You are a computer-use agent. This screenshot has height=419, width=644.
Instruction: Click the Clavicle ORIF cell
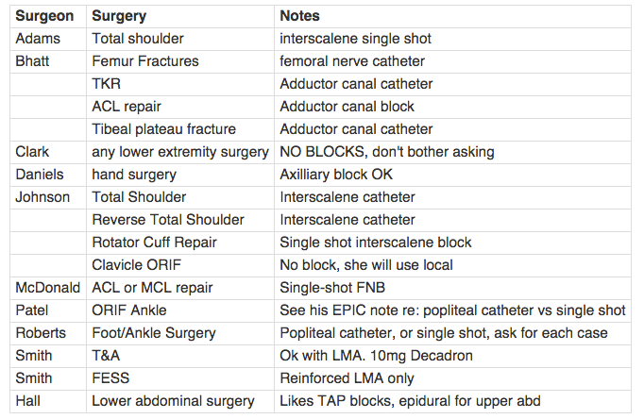pyautogui.click(x=180, y=265)
